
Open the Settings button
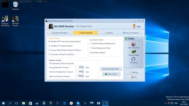[134, 72]
